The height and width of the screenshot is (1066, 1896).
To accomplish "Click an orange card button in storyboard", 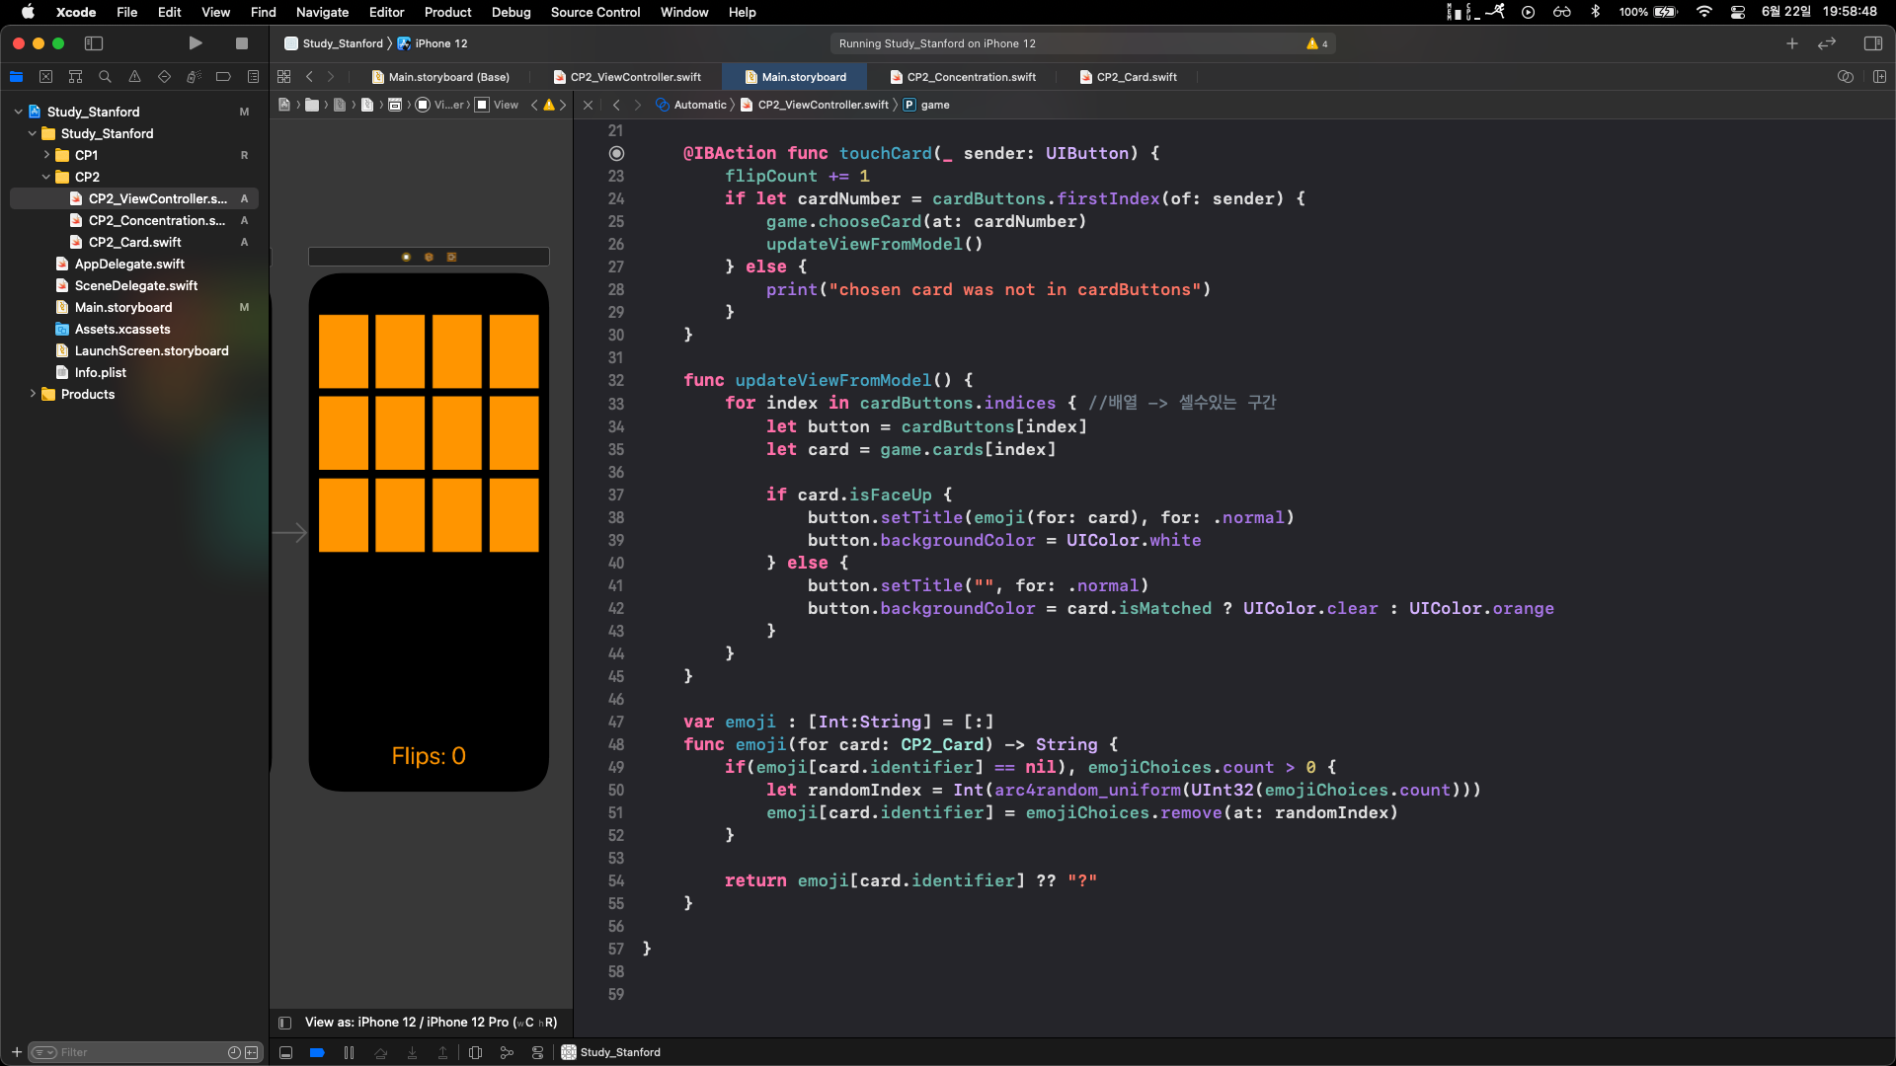I will tap(344, 351).
